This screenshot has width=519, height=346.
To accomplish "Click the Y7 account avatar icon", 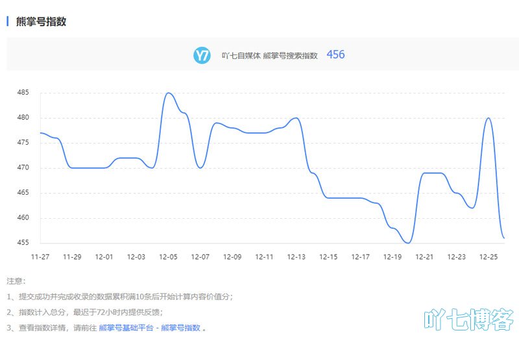I will (x=202, y=55).
